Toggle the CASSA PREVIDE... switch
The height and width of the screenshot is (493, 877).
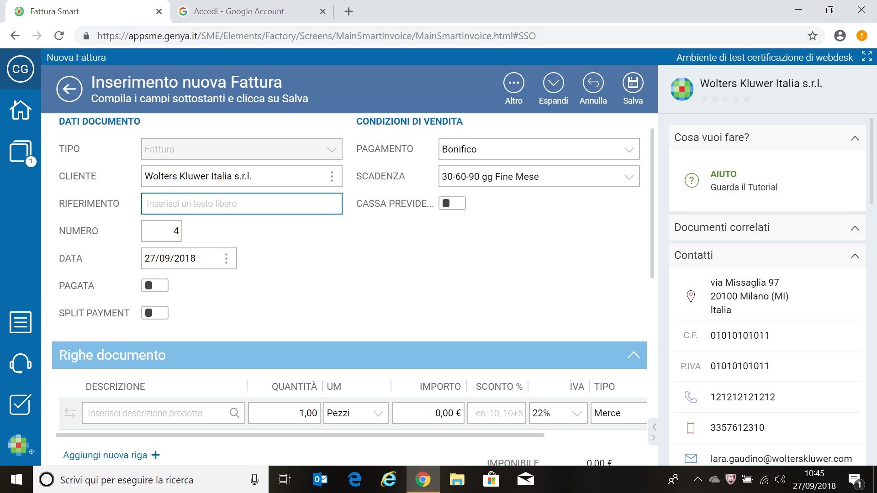(x=452, y=204)
